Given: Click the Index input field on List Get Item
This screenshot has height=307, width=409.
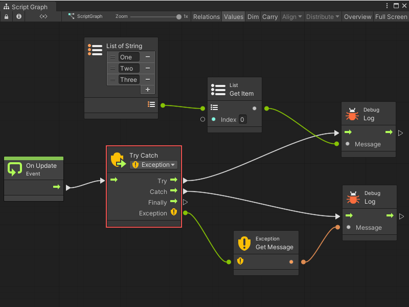Looking at the screenshot, I should click(242, 119).
